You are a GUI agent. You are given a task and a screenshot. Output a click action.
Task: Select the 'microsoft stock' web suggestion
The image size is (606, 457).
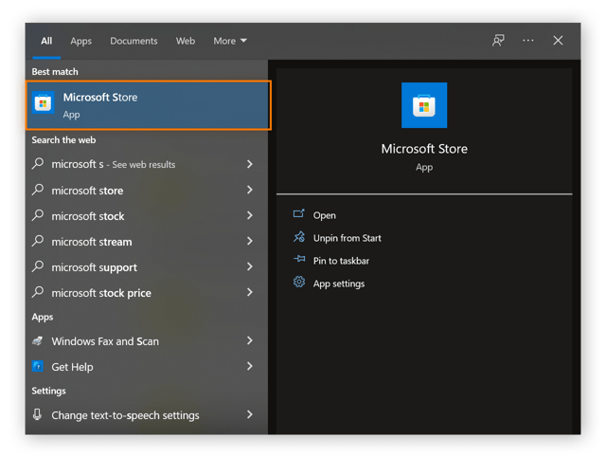[88, 216]
